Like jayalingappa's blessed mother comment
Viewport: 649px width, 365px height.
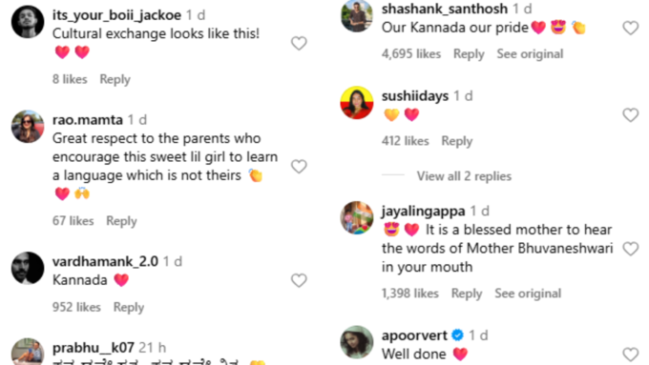click(x=630, y=249)
